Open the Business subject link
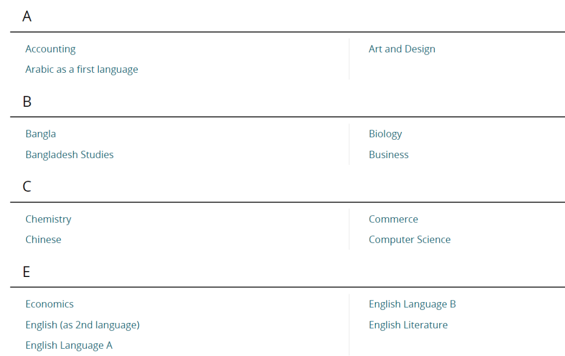The width and height of the screenshot is (565, 356). tap(388, 155)
